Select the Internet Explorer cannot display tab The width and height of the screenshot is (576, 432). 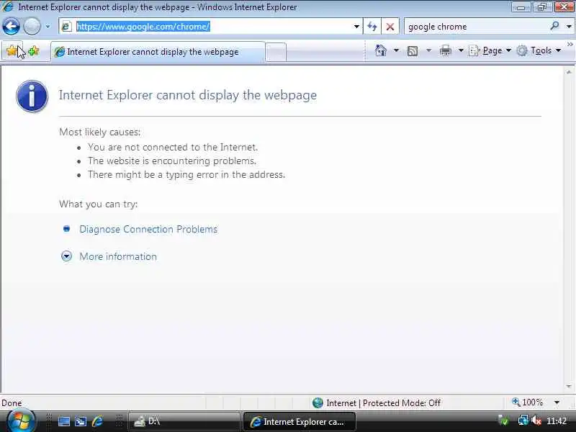157,52
